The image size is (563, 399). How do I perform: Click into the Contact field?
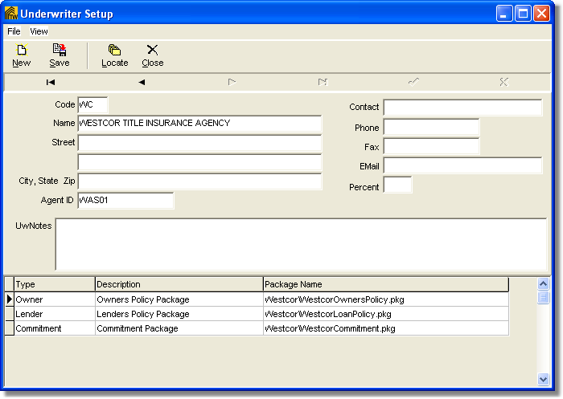point(462,108)
